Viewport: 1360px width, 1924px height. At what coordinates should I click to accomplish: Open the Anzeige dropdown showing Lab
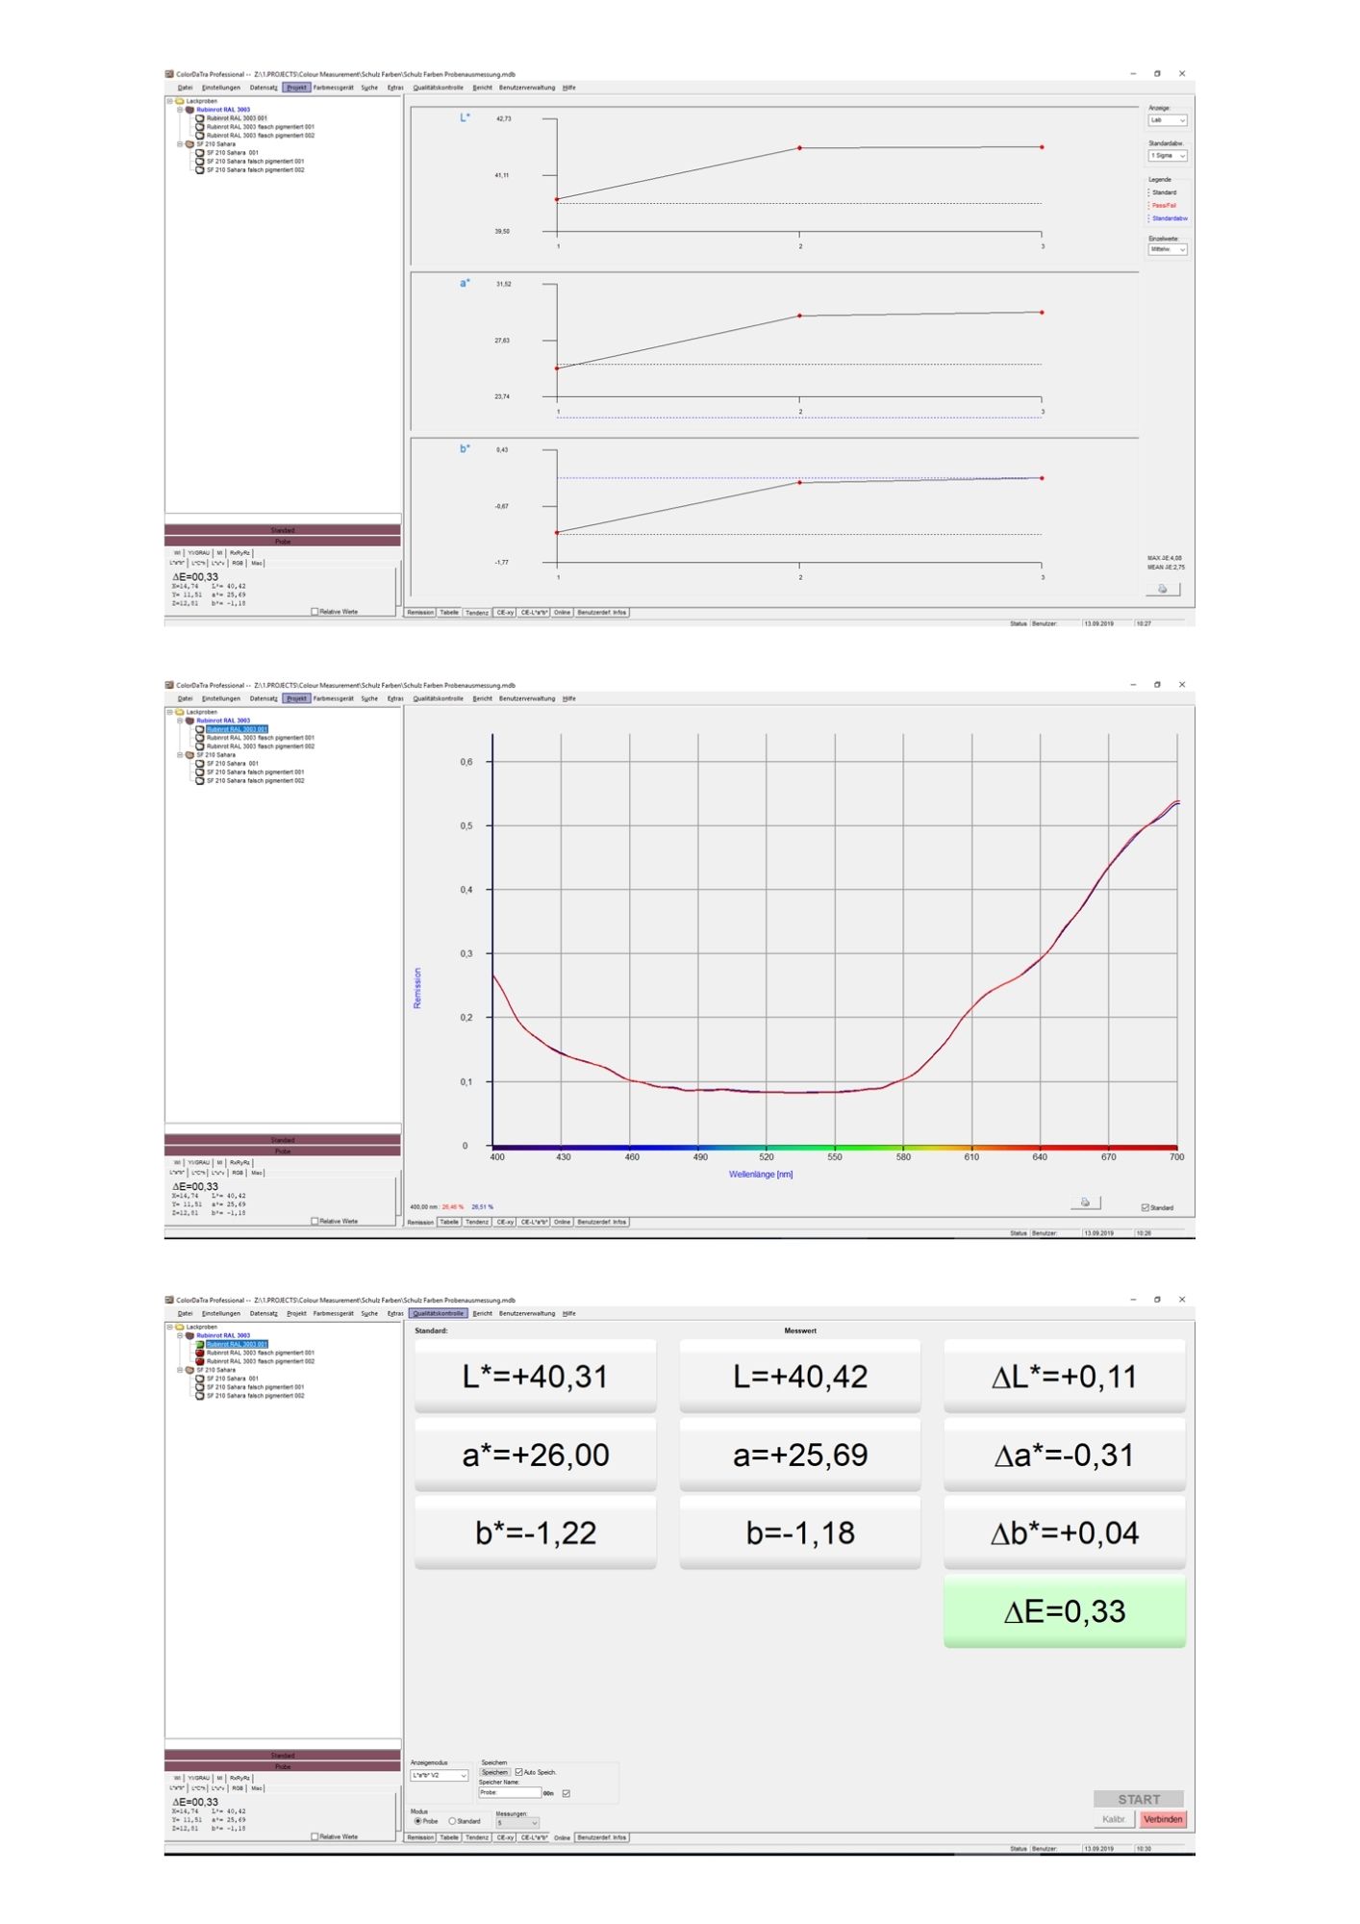[x=1168, y=120]
